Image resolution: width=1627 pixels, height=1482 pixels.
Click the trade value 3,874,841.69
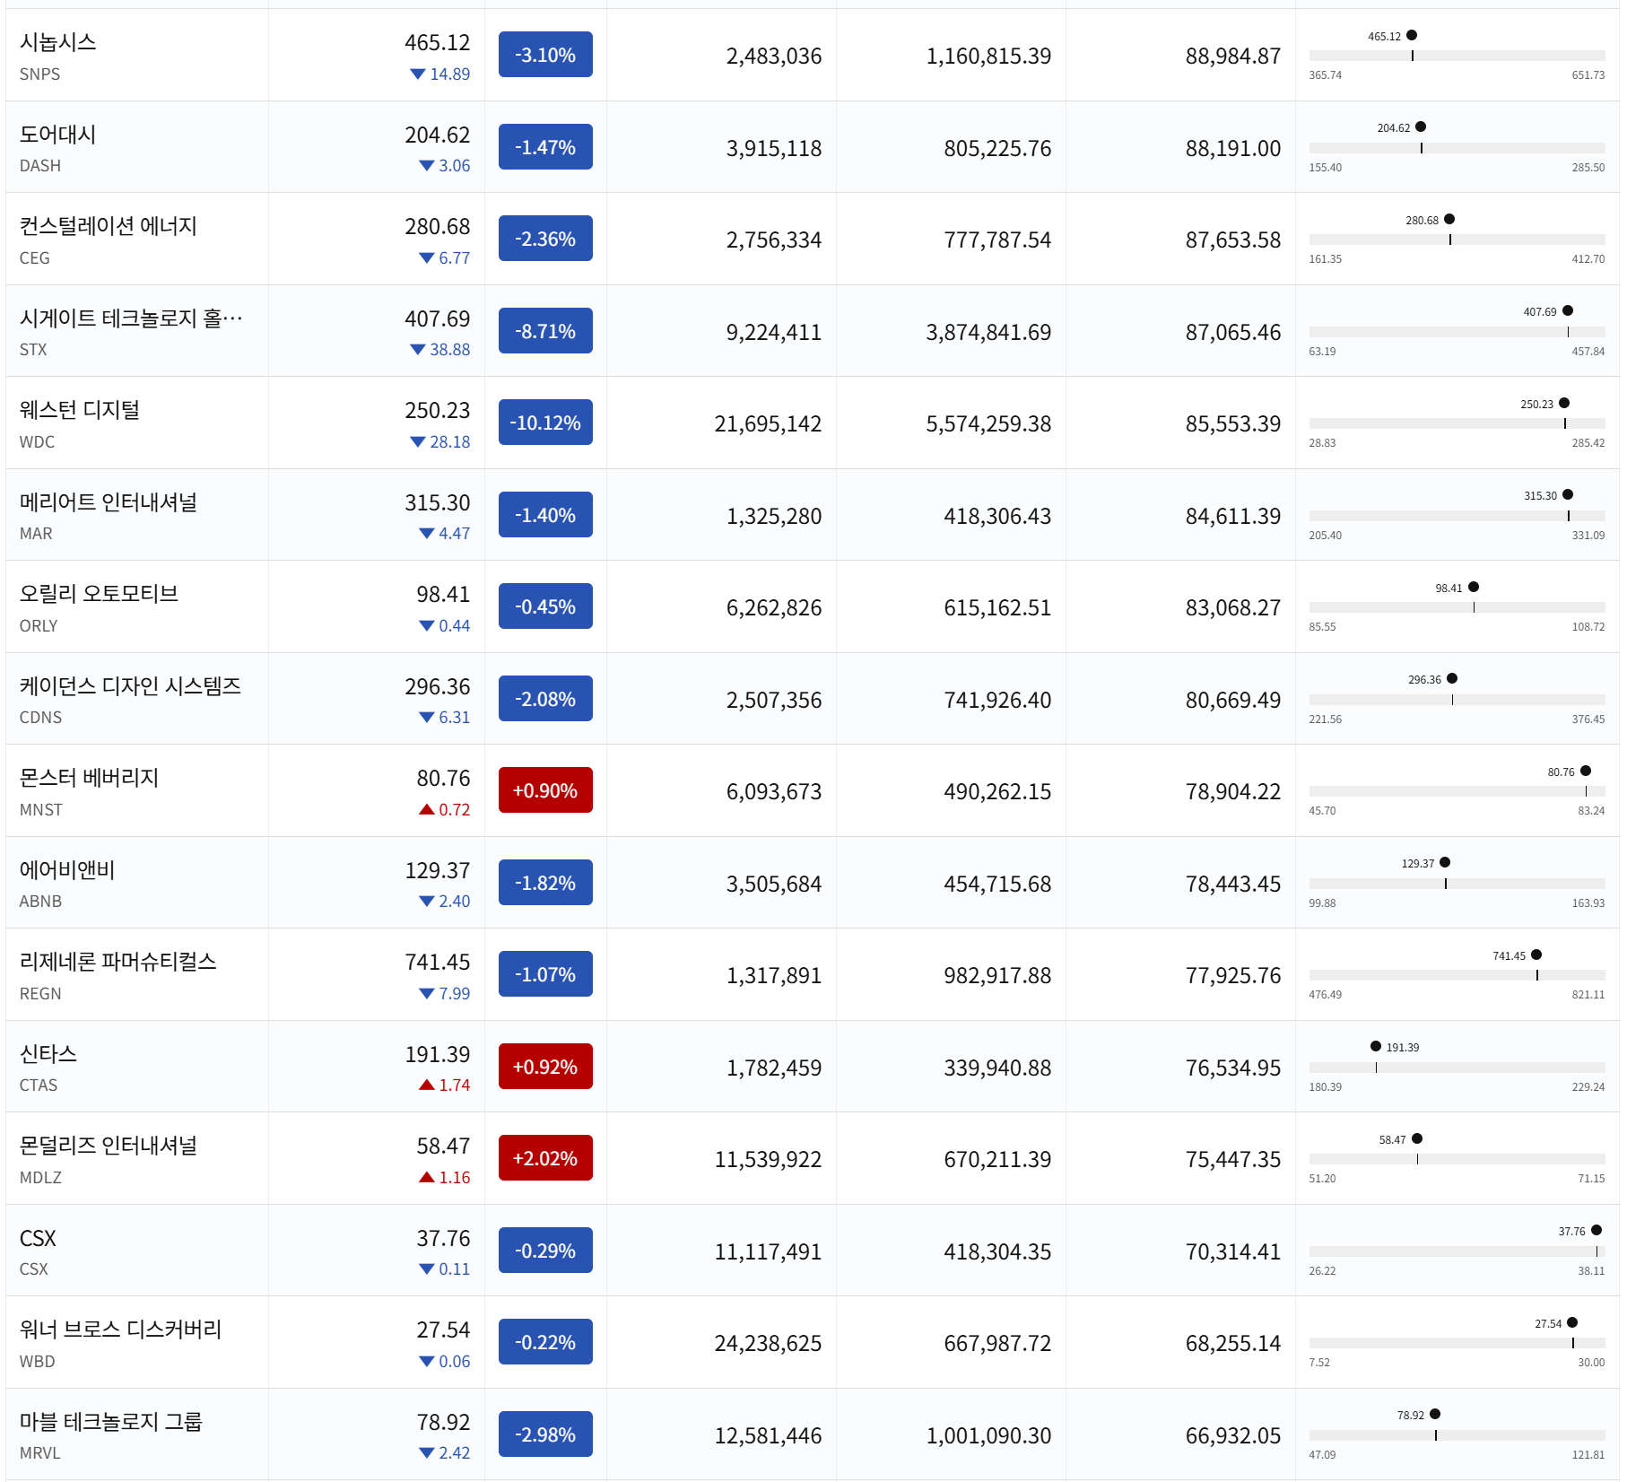pos(988,332)
